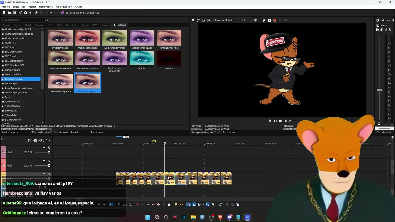Screen dimensions: 395x222
Task: Click the pause button under preview
Action: [x=275, y=121]
